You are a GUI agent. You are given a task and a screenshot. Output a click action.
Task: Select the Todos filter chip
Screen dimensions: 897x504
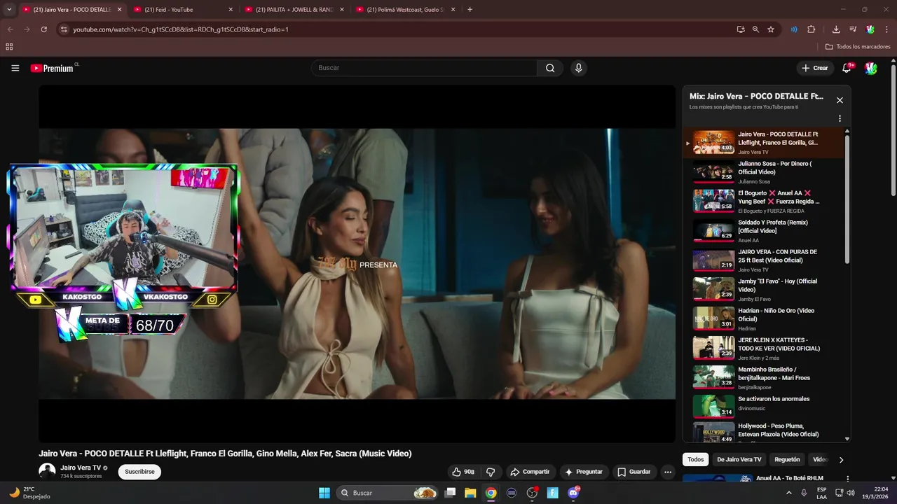695,460
